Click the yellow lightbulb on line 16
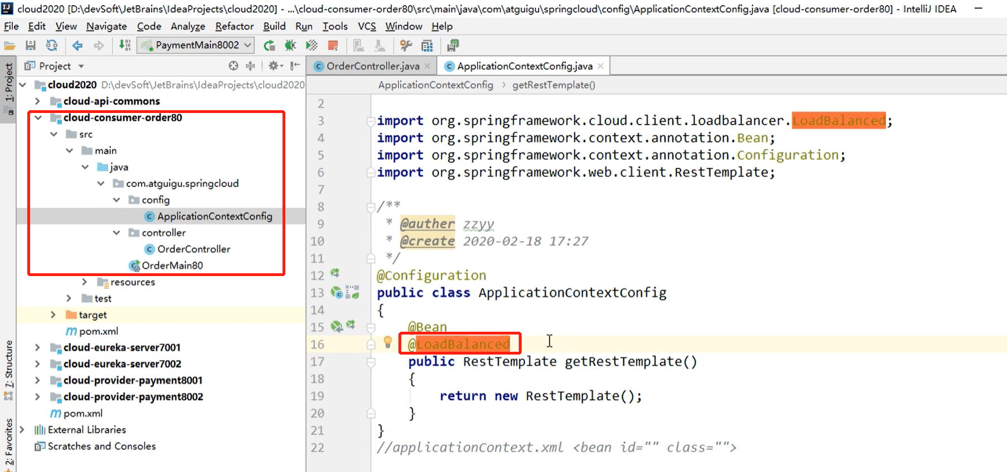 [x=388, y=342]
